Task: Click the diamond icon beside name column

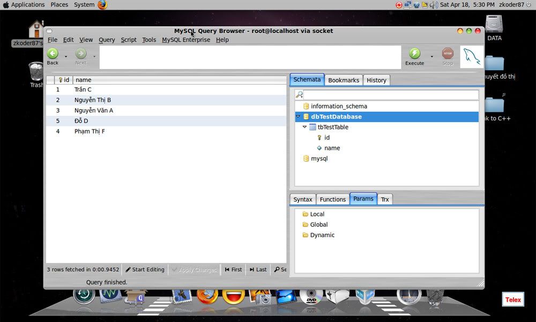Action: 319,148
